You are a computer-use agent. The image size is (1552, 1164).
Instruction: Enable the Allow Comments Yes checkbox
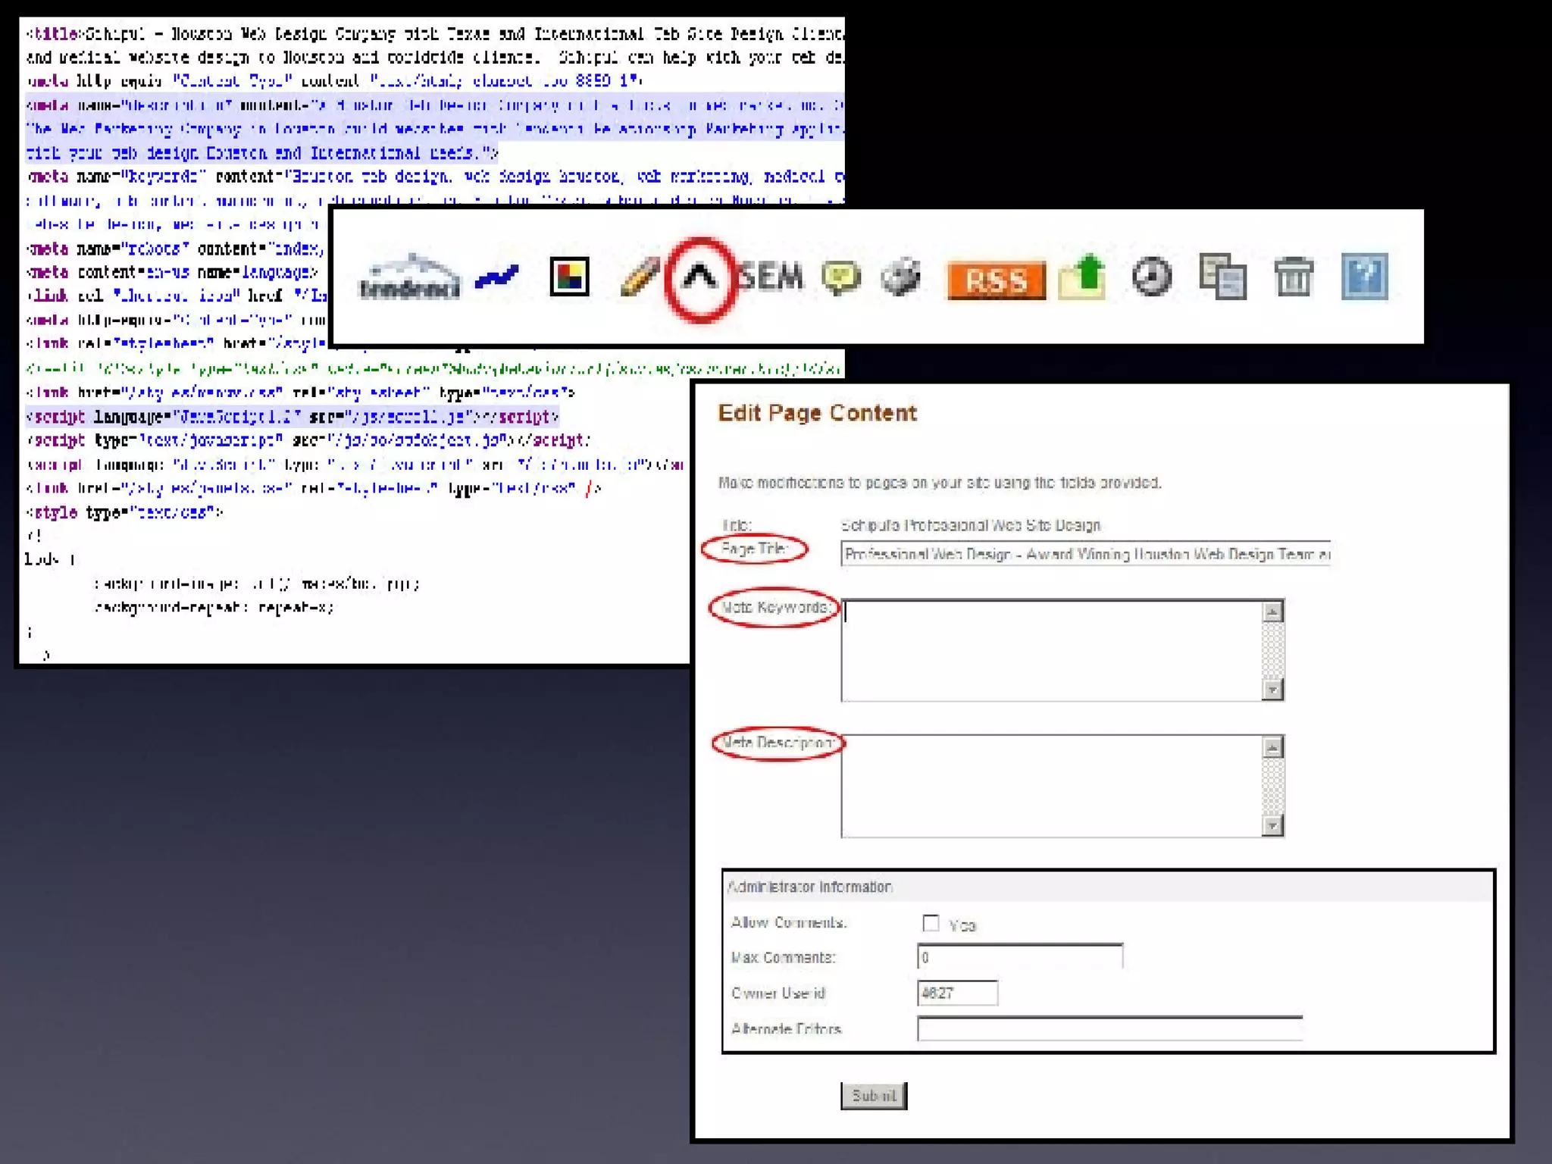click(931, 923)
